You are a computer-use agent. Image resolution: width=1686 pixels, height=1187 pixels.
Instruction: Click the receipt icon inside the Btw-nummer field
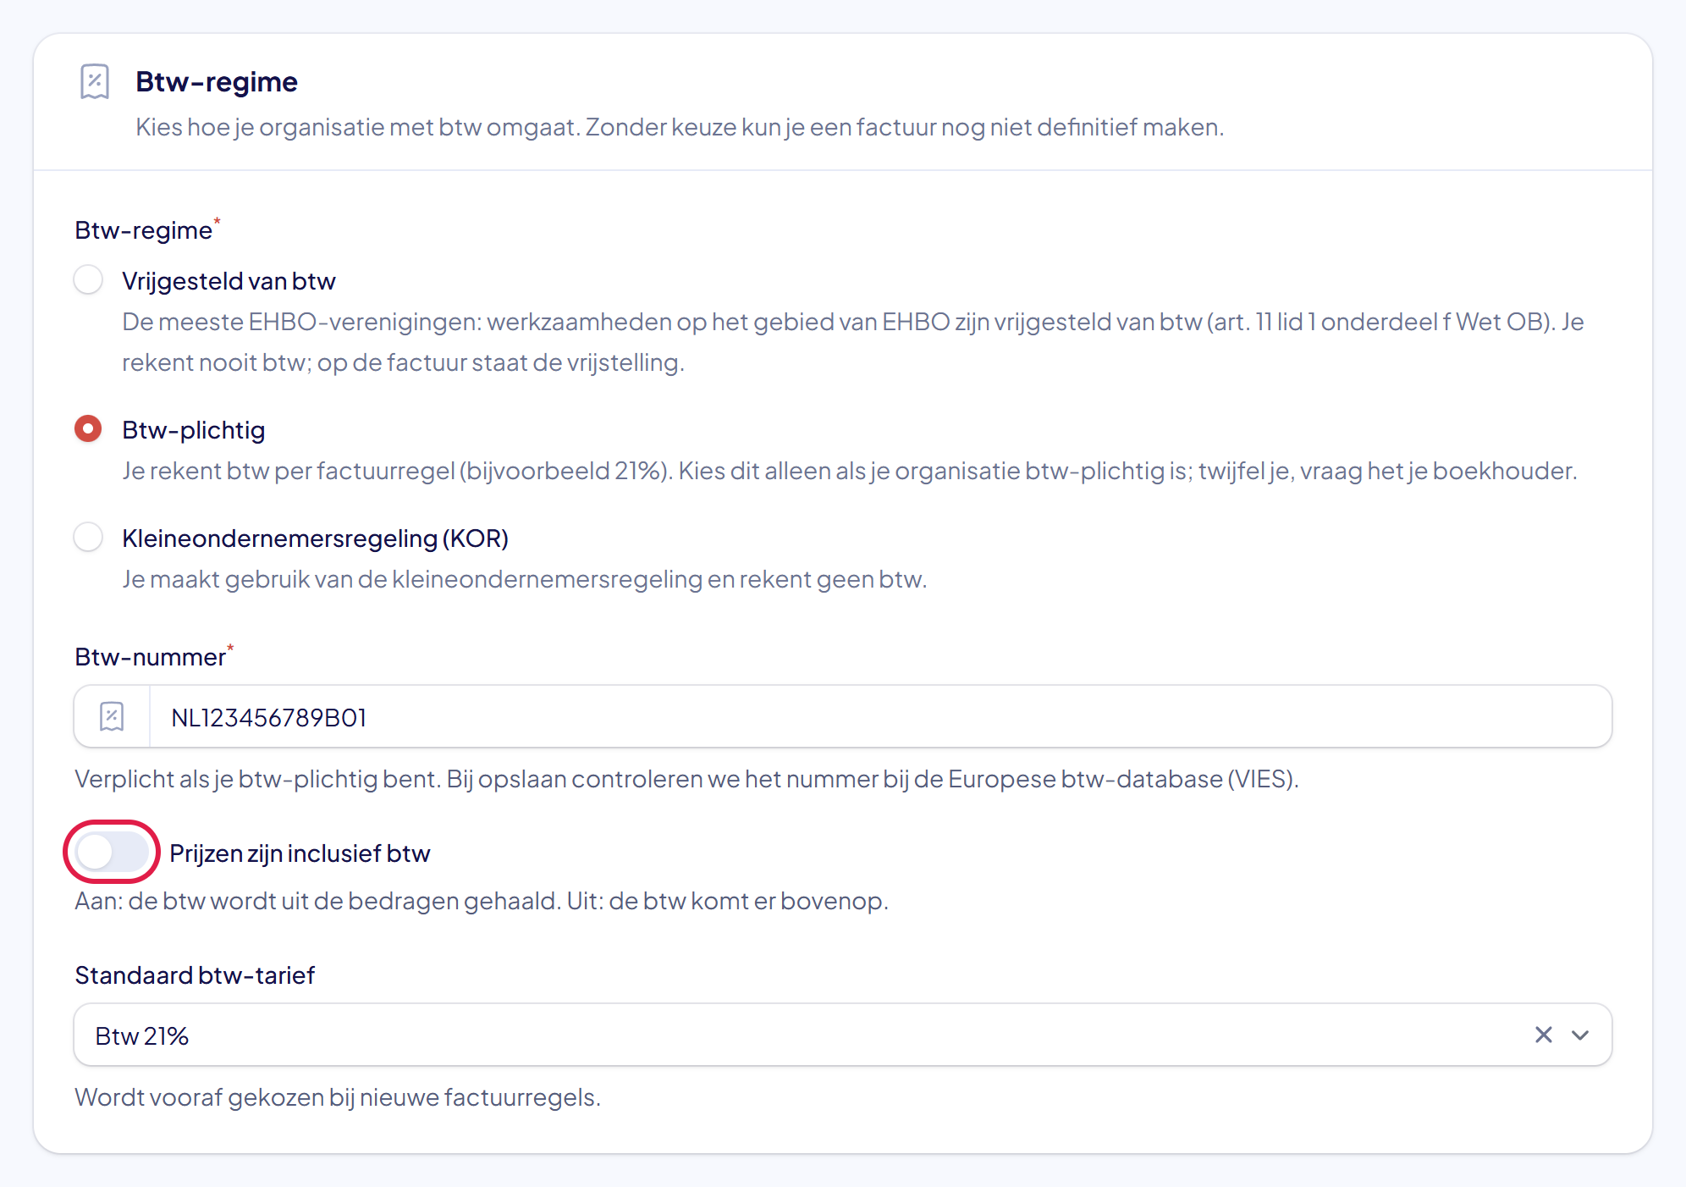click(112, 716)
